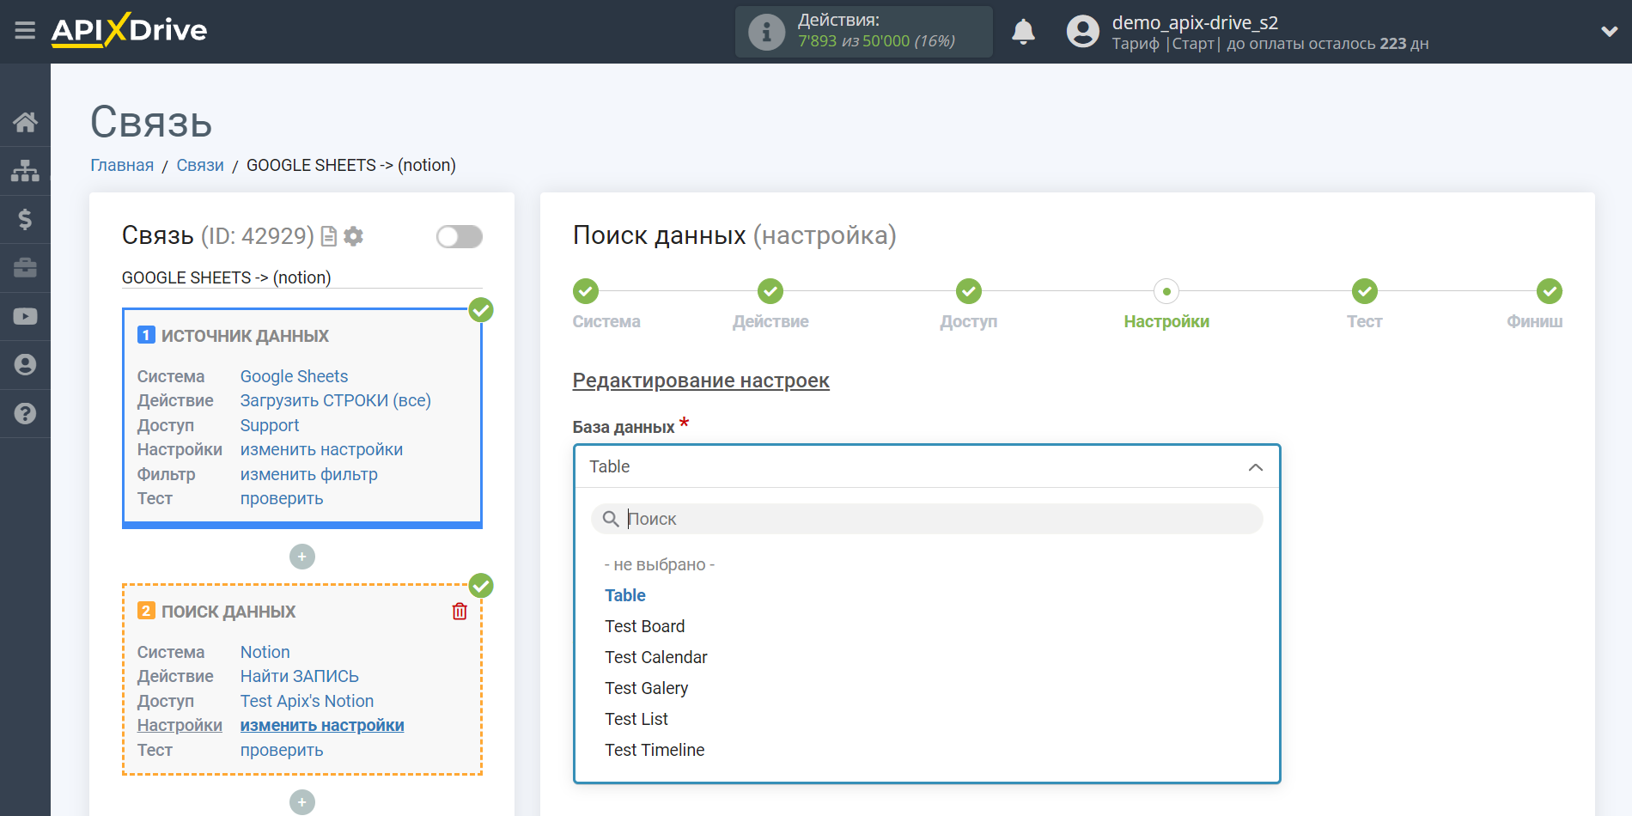Click the user avatar icon
The image size is (1632, 816).
(1082, 32)
